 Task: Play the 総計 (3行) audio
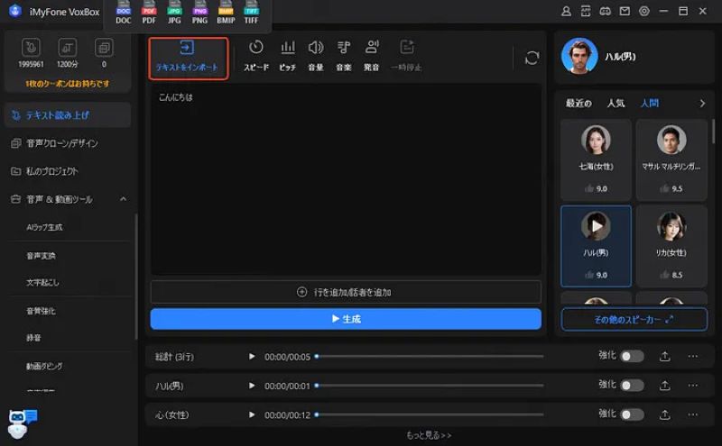click(252, 356)
